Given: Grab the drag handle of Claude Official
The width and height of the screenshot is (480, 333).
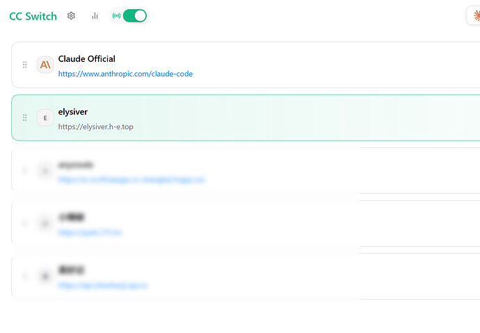Looking at the screenshot, I should tap(25, 65).
